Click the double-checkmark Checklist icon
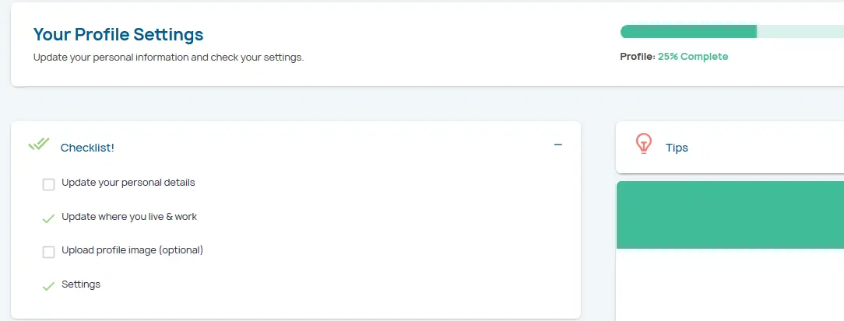Viewport: 844px width, 321px height. coord(39,145)
